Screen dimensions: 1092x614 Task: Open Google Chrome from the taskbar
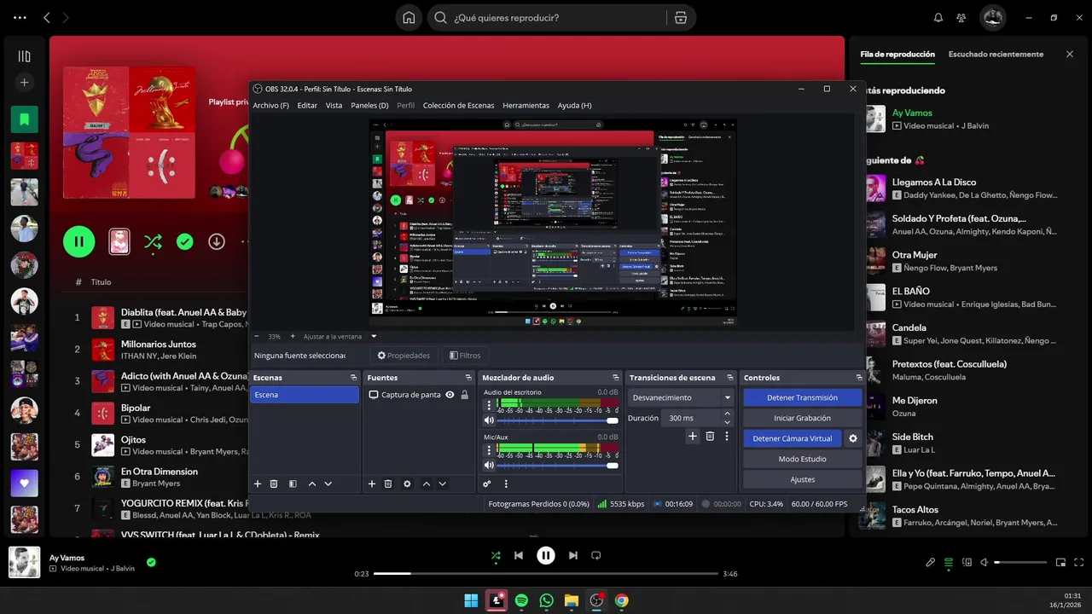pos(622,600)
